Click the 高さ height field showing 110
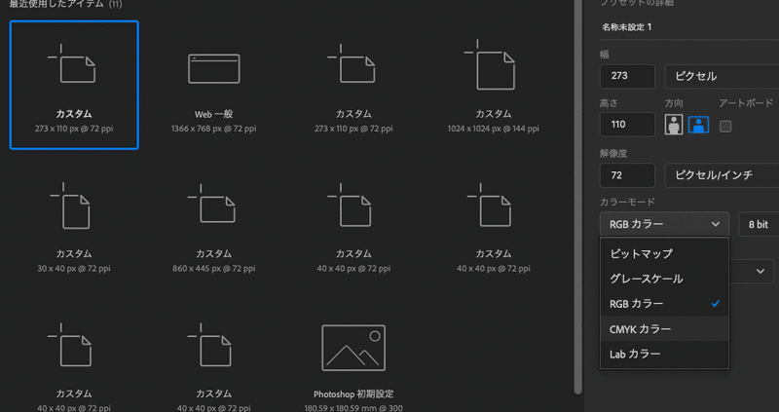779x412 pixels. [627, 125]
